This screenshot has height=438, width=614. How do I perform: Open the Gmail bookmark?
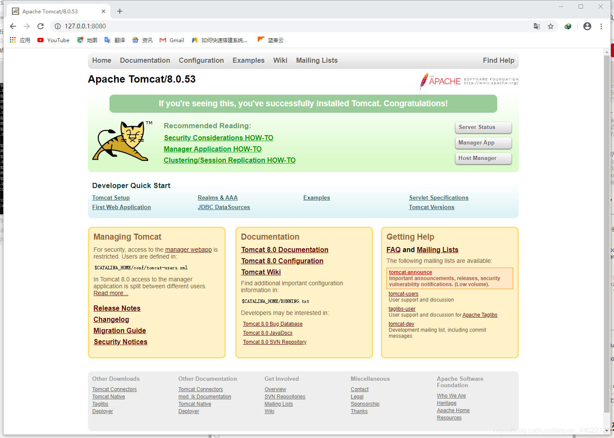(171, 40)
